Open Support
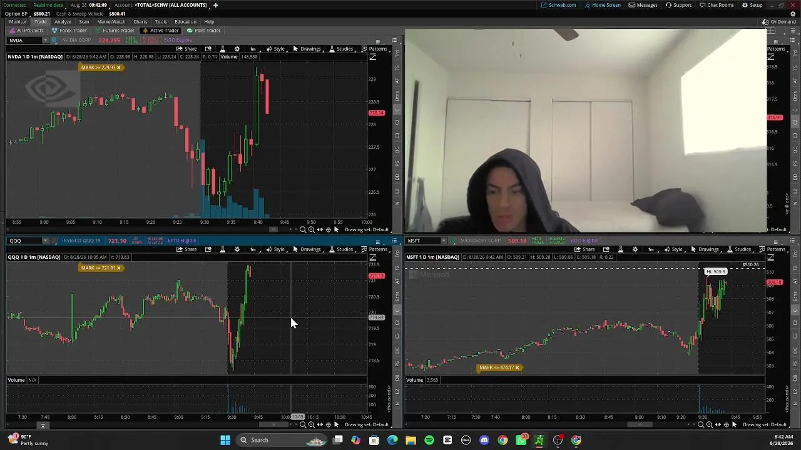The image size is (801, 450). click(x=678, y=5)
